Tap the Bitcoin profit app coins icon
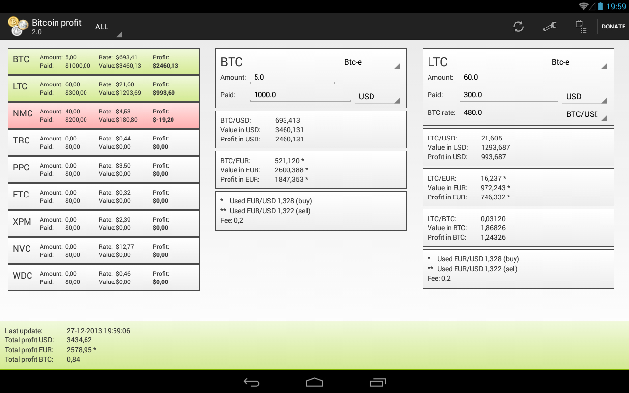629x393 pixels. (18, 27)
